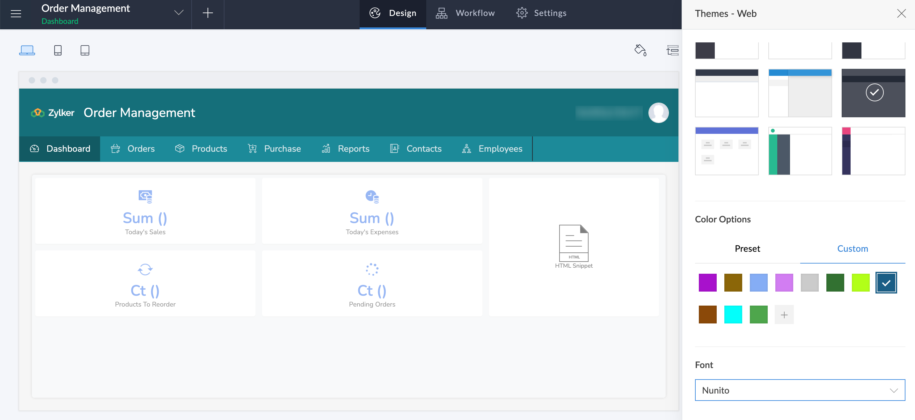Click the plus icon to add a page
Screen dimensions: 915x420
[208, 13]
